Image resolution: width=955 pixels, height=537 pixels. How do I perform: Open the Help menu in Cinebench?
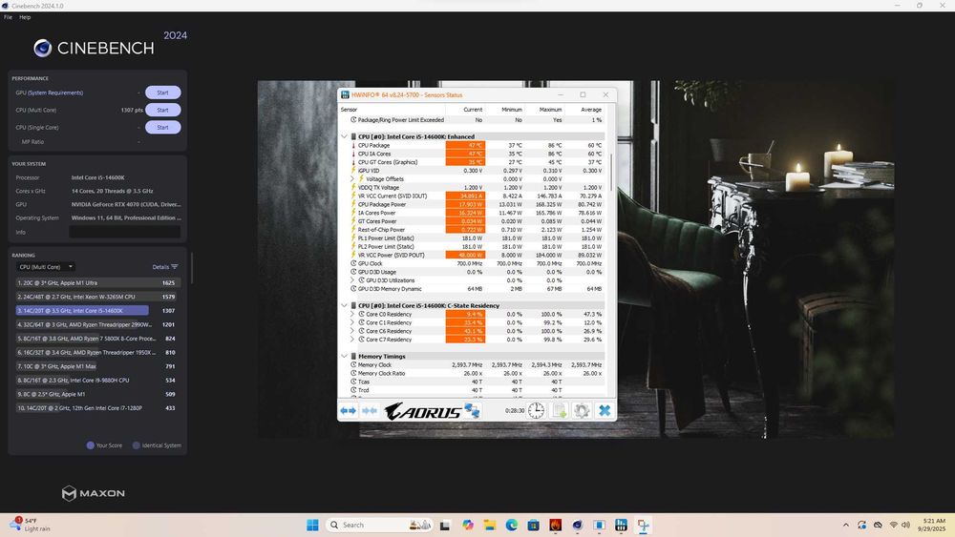(25, 17)
